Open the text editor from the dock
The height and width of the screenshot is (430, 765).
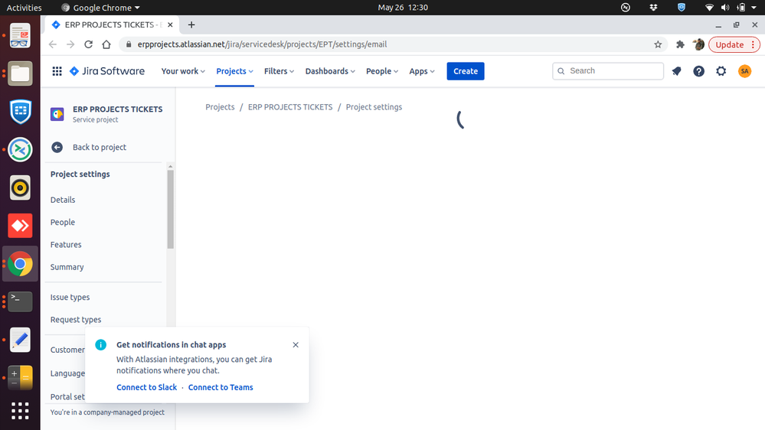point(20,340)
